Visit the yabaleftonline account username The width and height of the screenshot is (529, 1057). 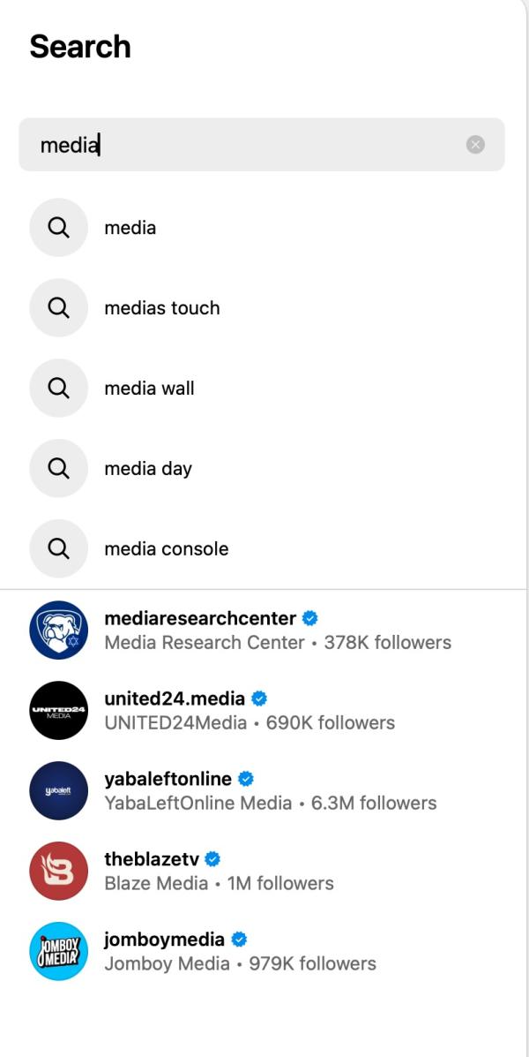coord(168,779)
